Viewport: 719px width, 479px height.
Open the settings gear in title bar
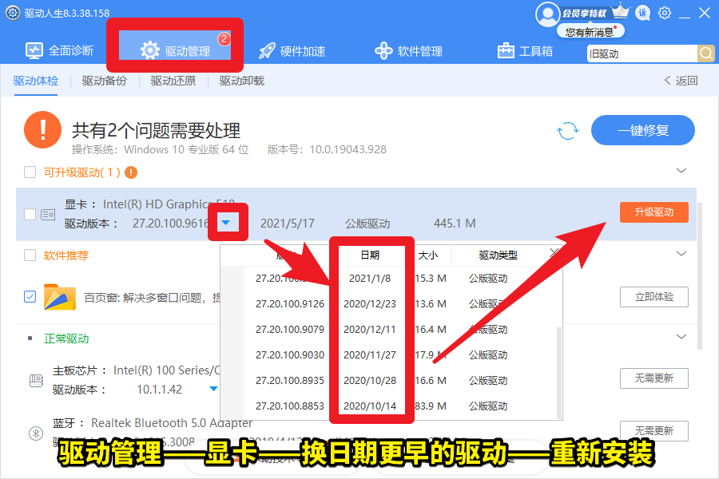[665, 13]
